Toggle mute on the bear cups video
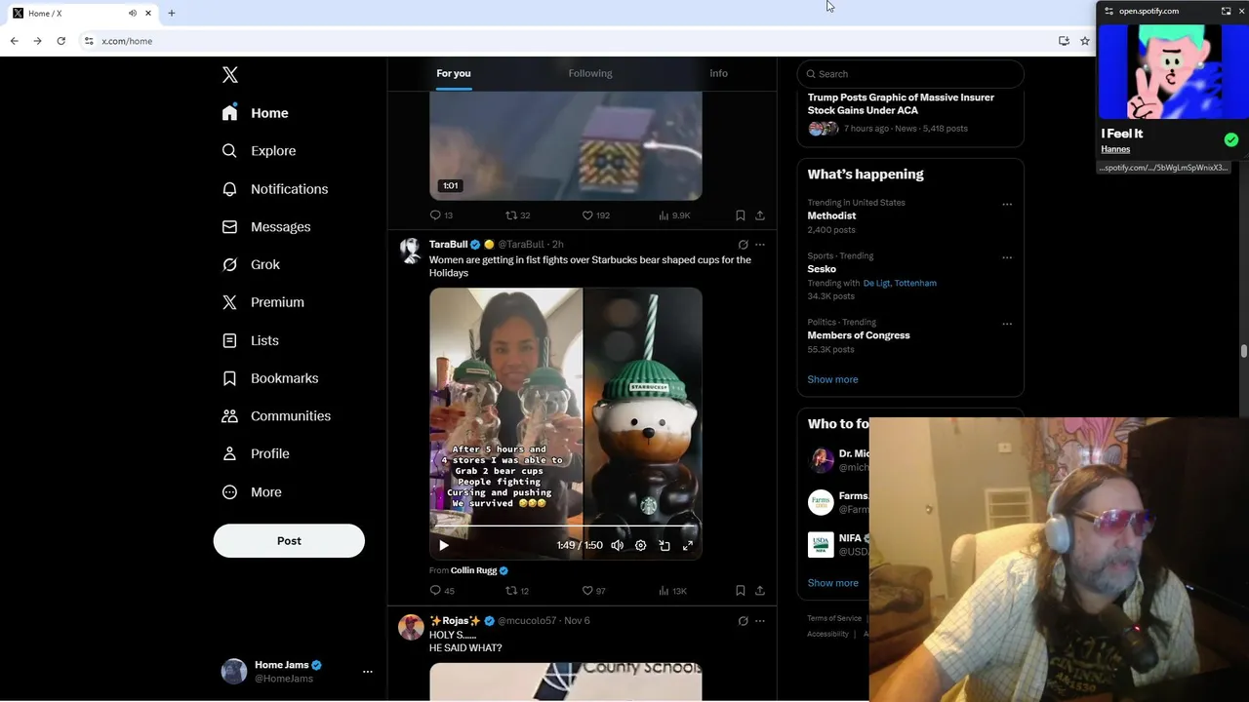 [618, 546]
